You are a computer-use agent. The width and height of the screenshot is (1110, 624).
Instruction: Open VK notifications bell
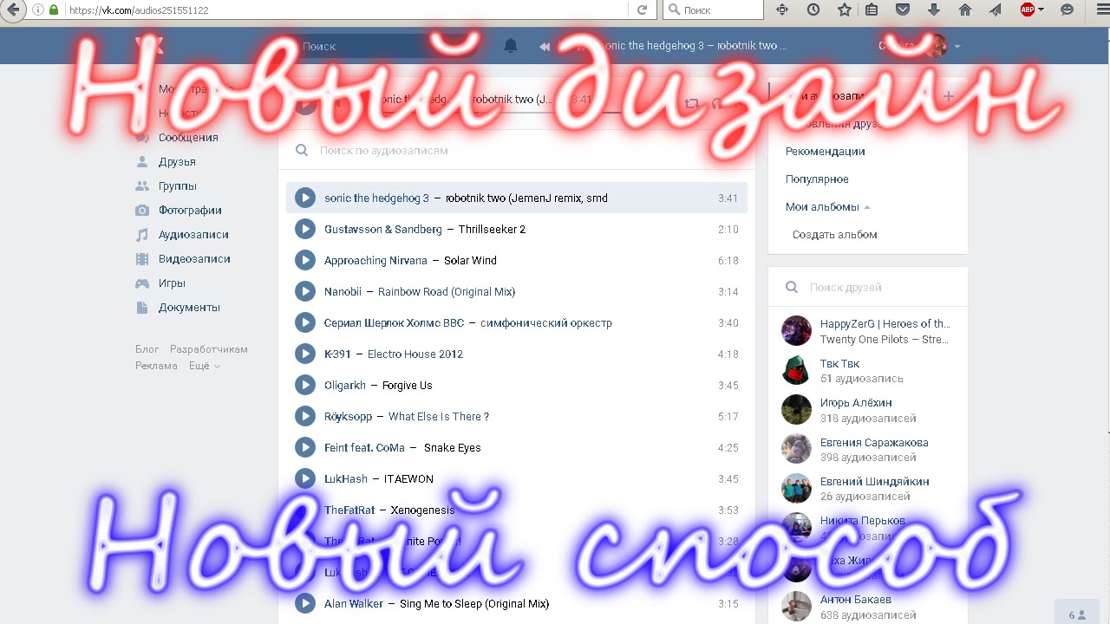[511, 46]
